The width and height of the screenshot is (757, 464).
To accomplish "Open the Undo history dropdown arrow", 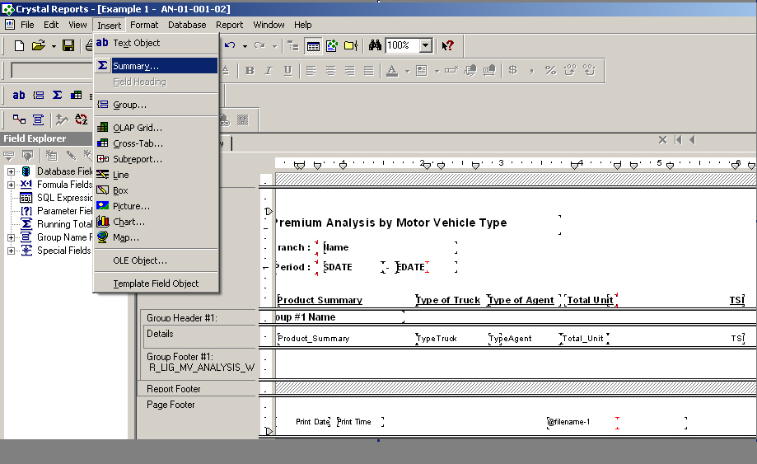I will (x=245, y=46).
